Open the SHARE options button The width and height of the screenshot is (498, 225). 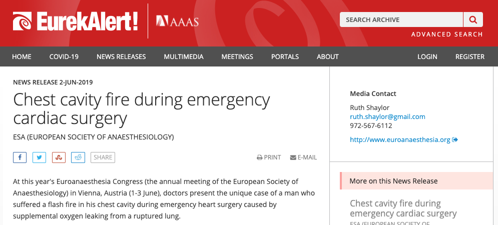pyautogui.click(x=103, y=157)
